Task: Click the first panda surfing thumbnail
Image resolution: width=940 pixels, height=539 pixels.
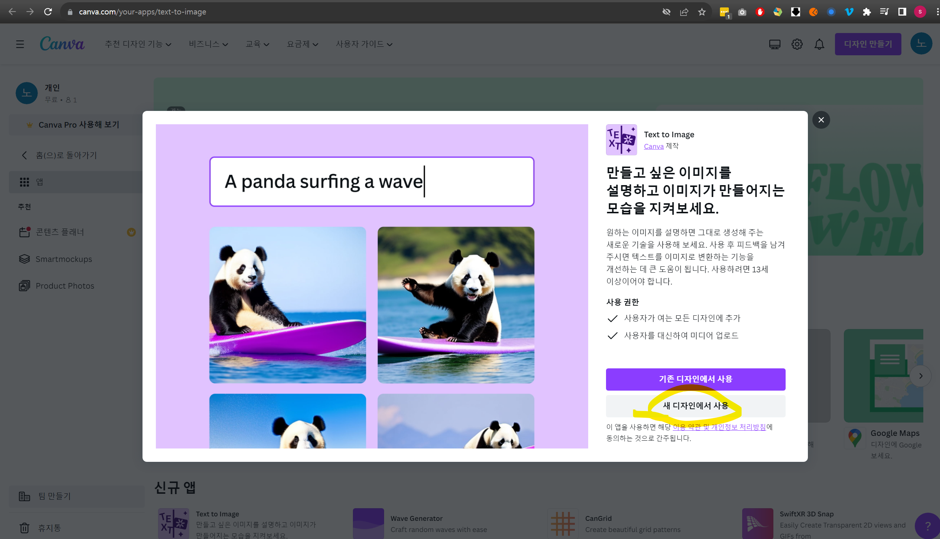Action: tap(287, 305)
